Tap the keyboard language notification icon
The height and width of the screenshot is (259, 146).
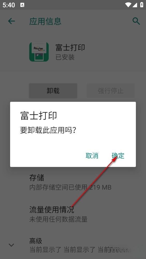click(22, 5)
